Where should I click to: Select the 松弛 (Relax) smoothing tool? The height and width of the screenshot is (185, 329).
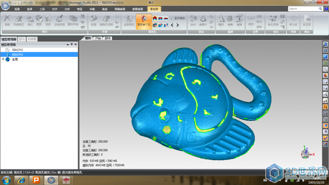coord(94,20)
